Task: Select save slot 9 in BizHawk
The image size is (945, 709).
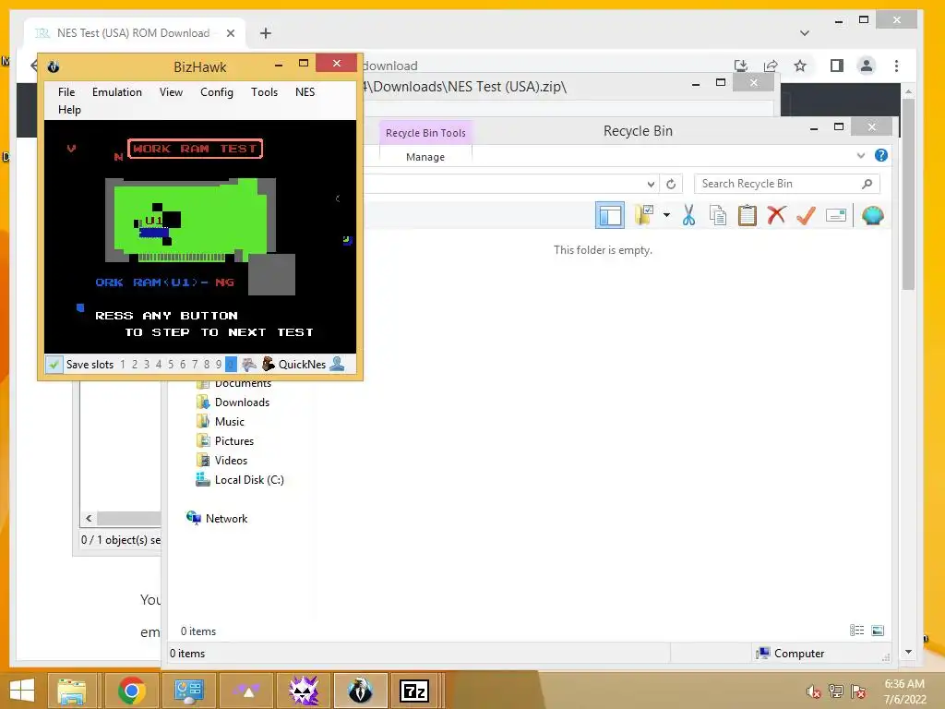Action: tap(219, 364)
